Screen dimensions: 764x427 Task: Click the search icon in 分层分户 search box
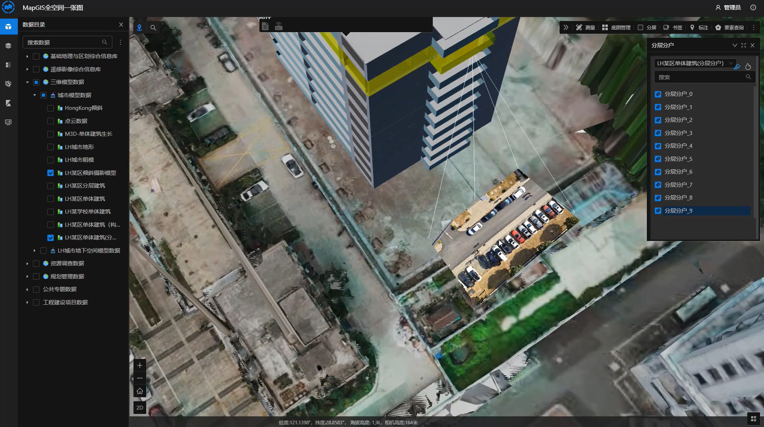point(748,77)
